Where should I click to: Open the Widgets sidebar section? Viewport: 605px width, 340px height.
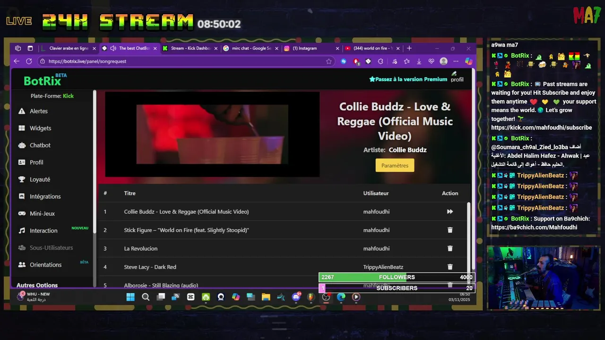35,128
